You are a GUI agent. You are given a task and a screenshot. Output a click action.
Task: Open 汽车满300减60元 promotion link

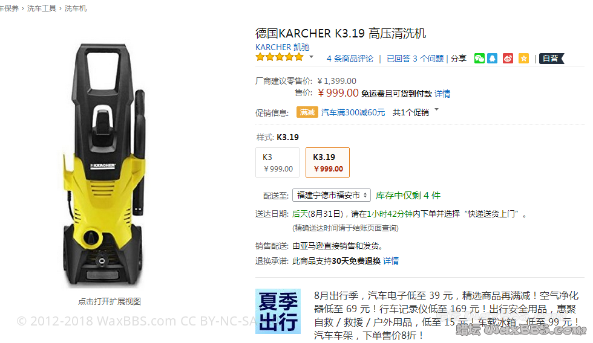[x=353, y=112]
